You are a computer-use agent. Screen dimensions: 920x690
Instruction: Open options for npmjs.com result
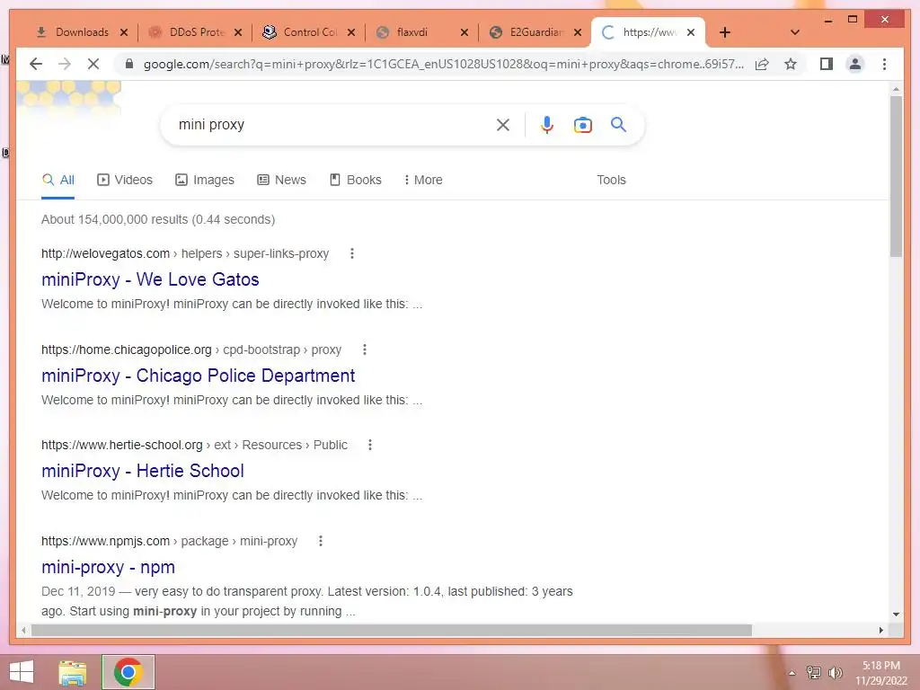pos(321,541)
